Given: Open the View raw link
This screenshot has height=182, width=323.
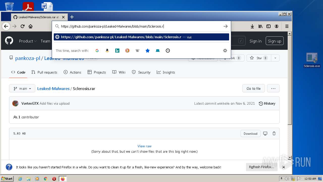Looking at the screenshot, I should tap(145, 146).
